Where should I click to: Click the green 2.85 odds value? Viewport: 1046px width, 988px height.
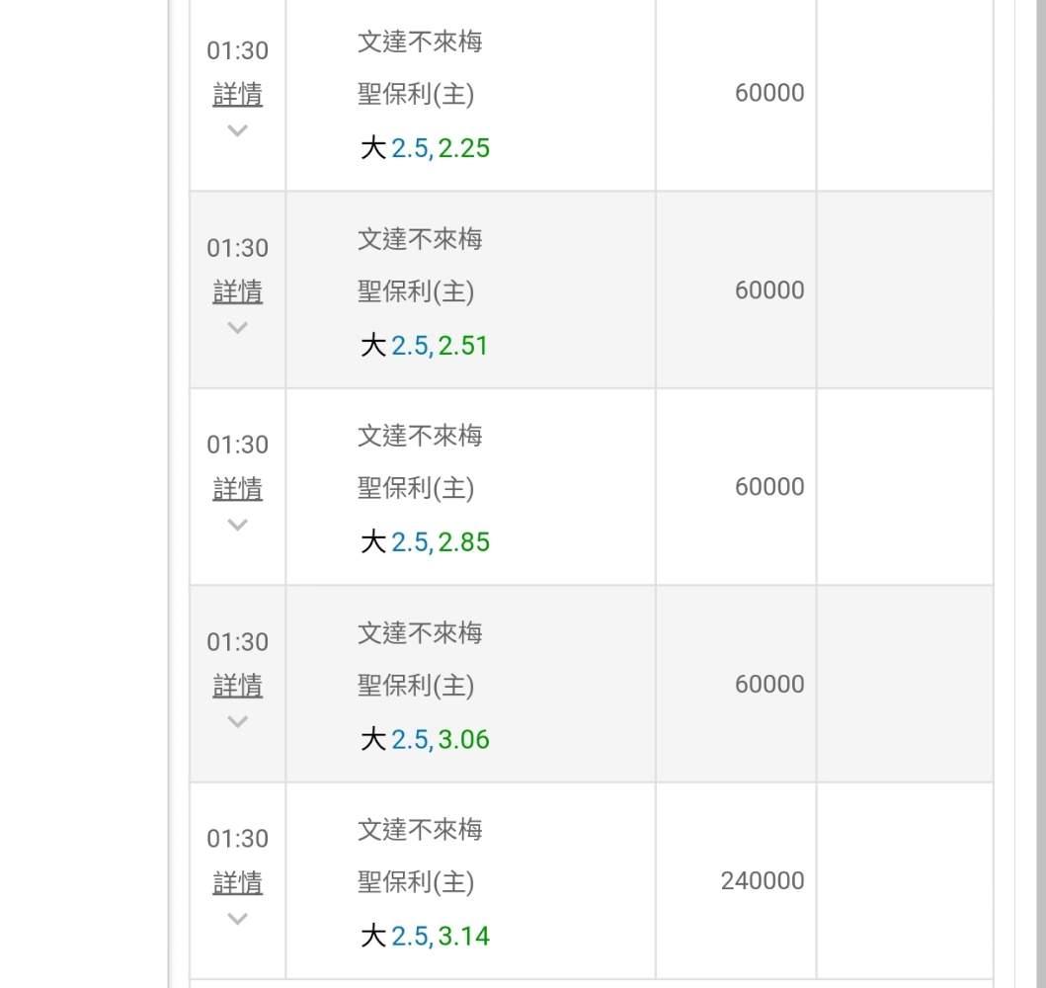[x=464, y=542]
